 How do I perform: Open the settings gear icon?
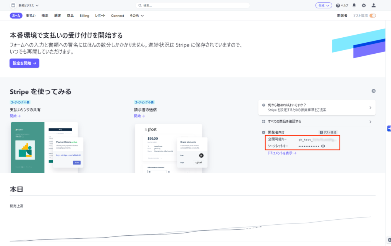click(x=364, y=5)
